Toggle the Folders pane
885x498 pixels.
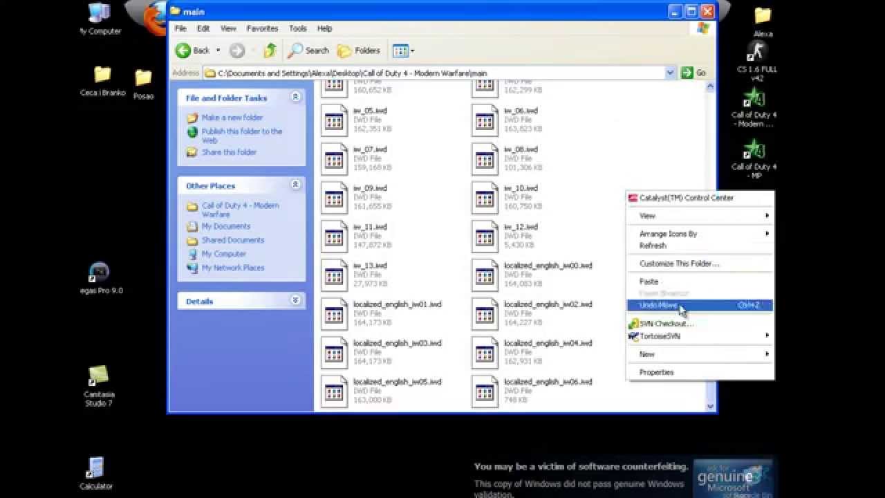(358, 50)
